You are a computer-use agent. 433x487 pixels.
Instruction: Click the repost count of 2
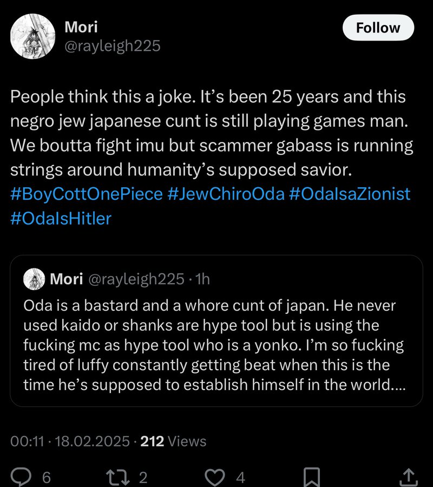pyautogui.click(x=143, y=478)
